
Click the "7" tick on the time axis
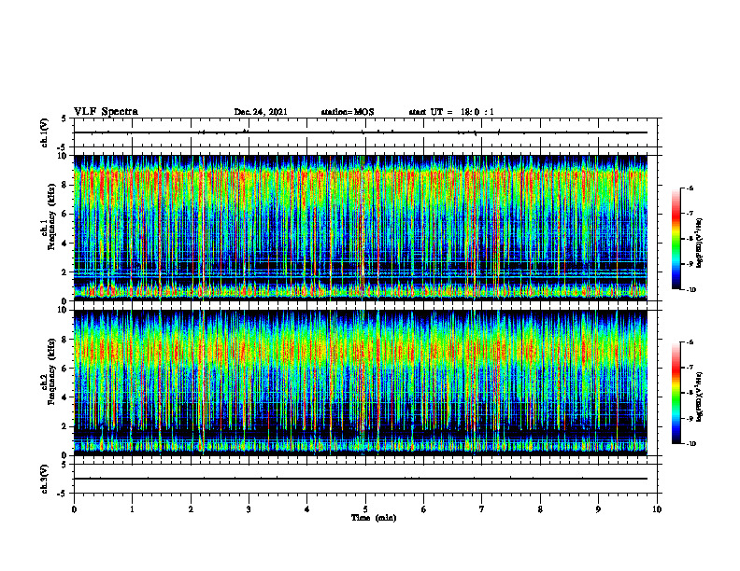click(x=482, y=509)
